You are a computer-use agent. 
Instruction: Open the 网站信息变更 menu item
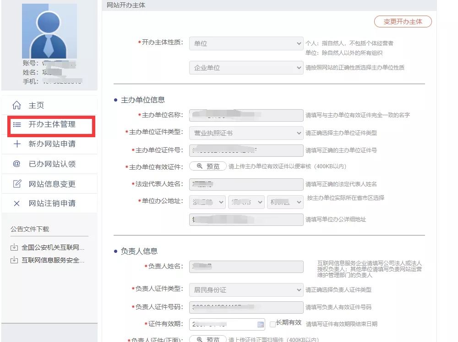[x=52, y=184]
